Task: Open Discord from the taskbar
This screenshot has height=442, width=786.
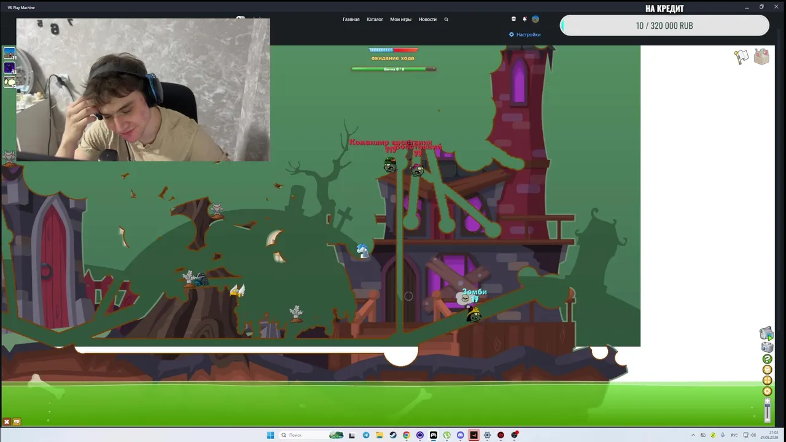Action: pyautogui.click(x=461, y=435)
